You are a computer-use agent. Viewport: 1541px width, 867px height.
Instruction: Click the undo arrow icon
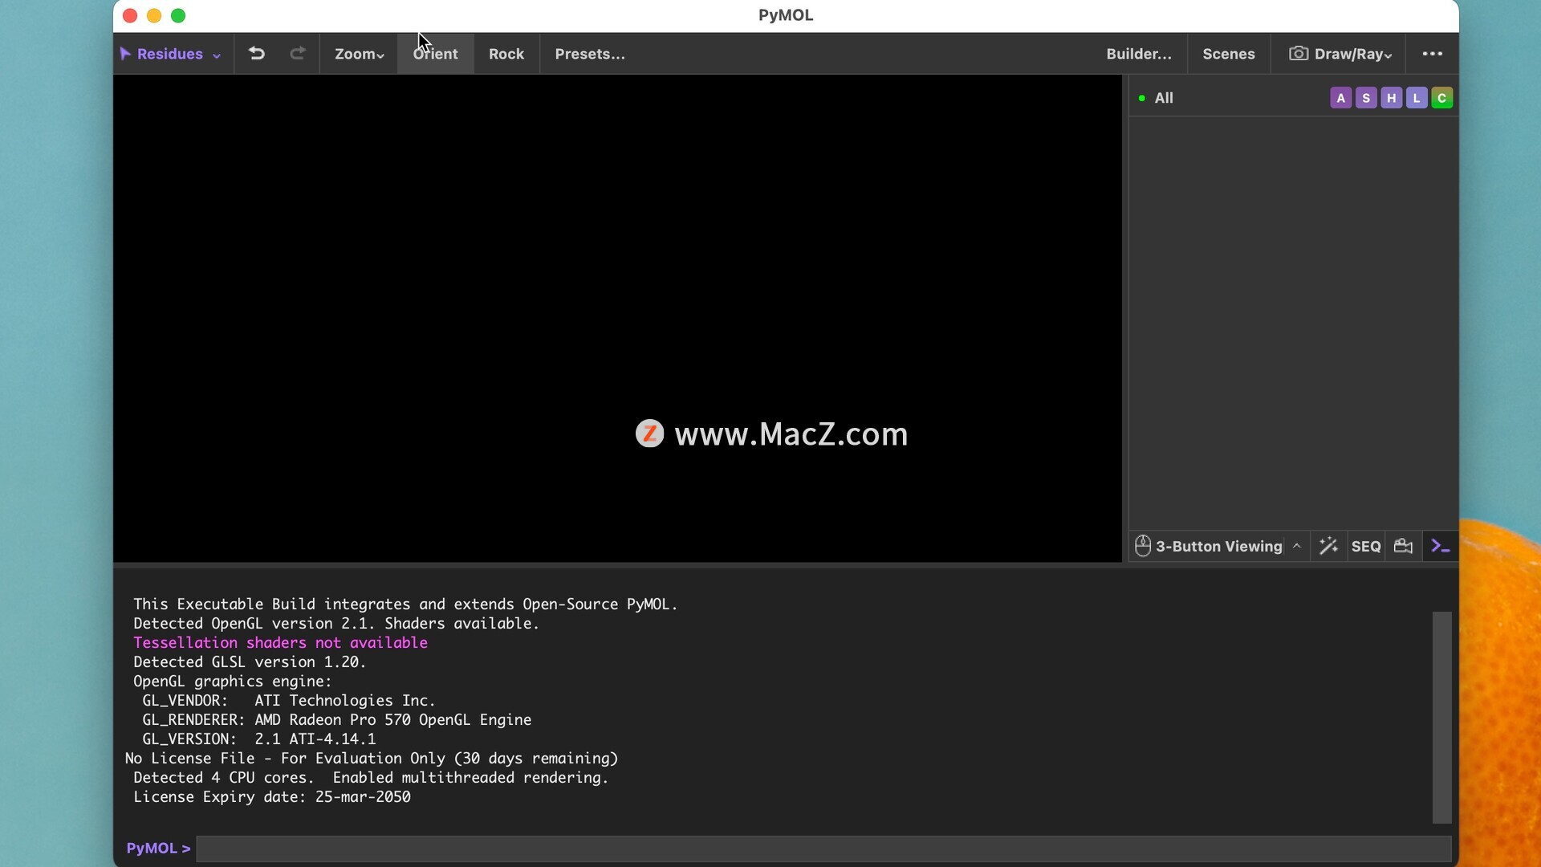[x=257, y=54]
